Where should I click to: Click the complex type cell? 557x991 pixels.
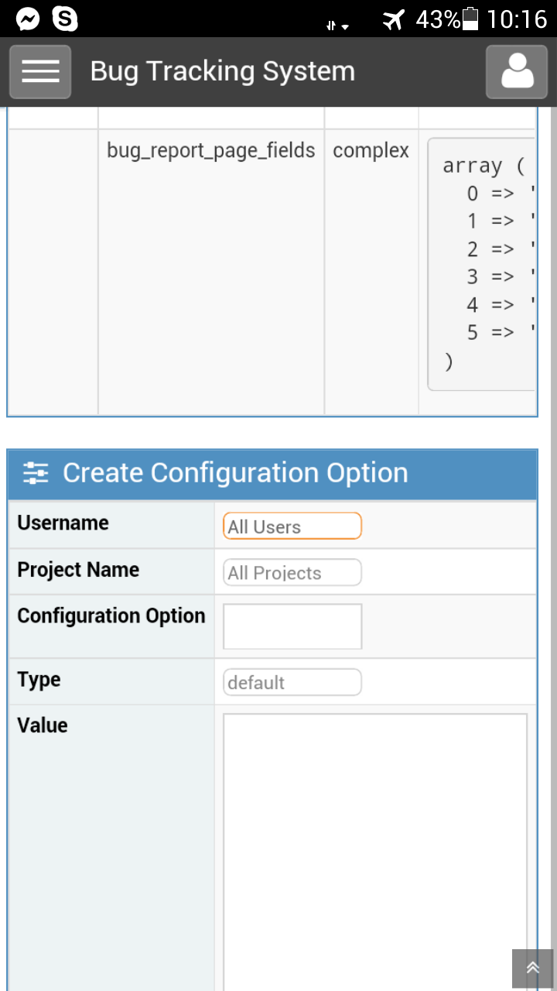[x=371, y=150]
